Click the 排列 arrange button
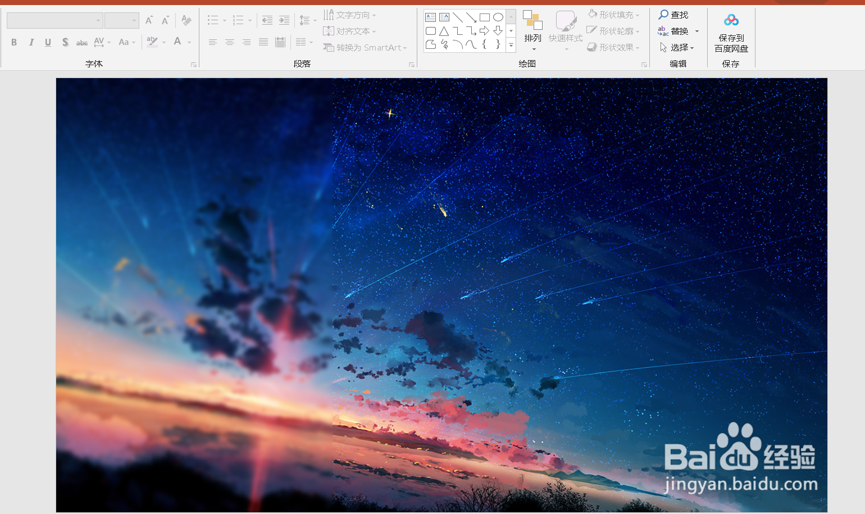 [532, 31]
